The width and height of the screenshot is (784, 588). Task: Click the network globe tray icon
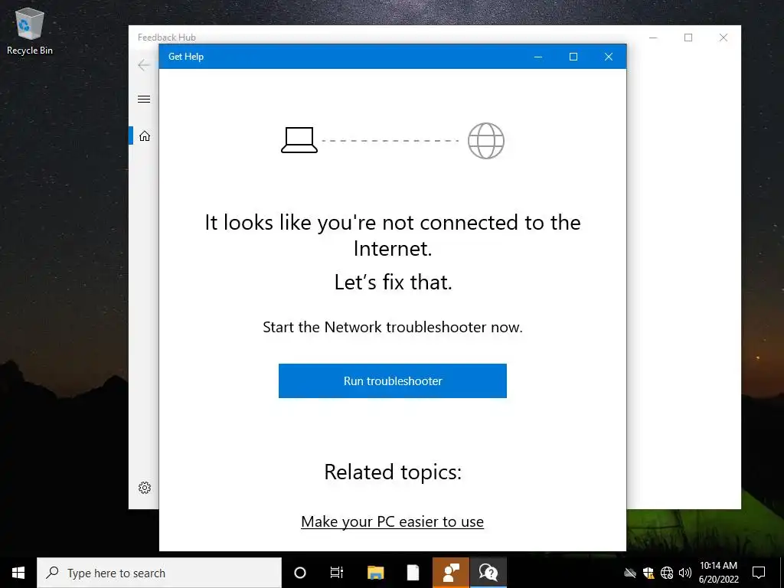coord(667,573)
